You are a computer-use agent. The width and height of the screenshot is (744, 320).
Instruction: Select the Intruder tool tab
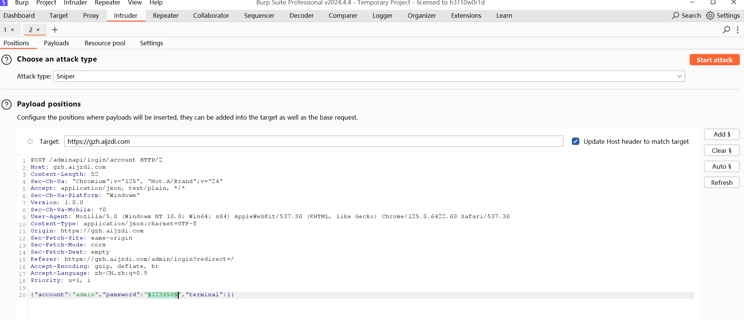point(126,15)
